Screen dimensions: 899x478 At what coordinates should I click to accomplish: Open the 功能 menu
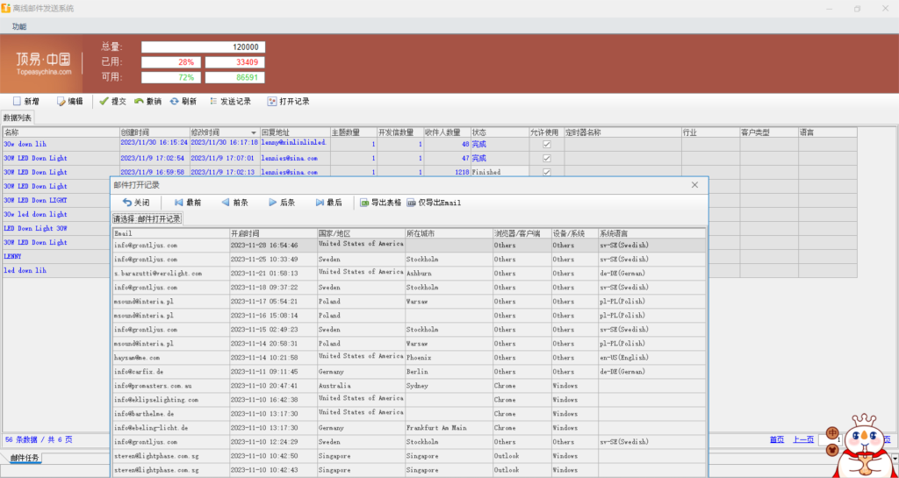point(19,26)
